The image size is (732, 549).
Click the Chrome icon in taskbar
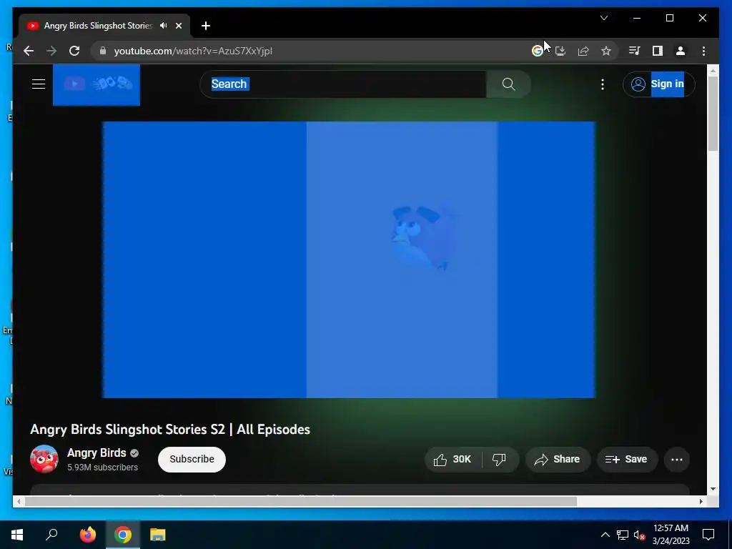click(x=123, y=535)
